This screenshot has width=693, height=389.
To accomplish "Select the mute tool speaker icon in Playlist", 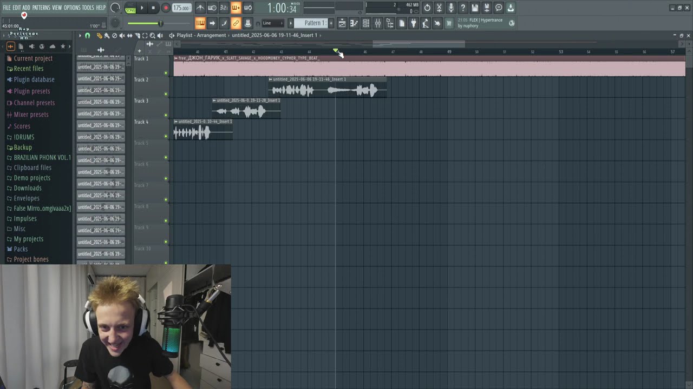I will (122, 36).
